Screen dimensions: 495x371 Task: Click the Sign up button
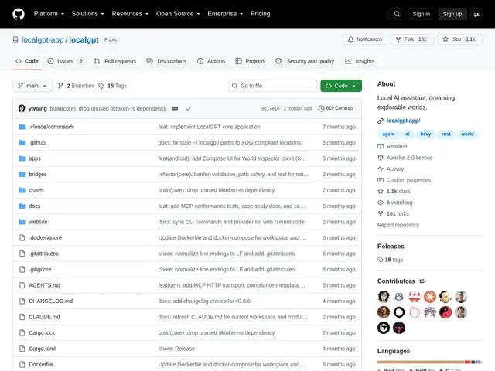coord(452,14)
